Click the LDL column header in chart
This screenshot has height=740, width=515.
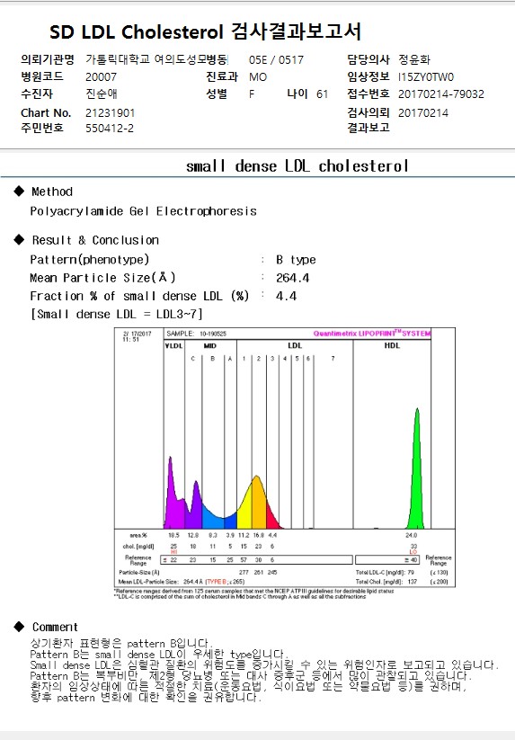pyautogui.click(x=295, y=345)
